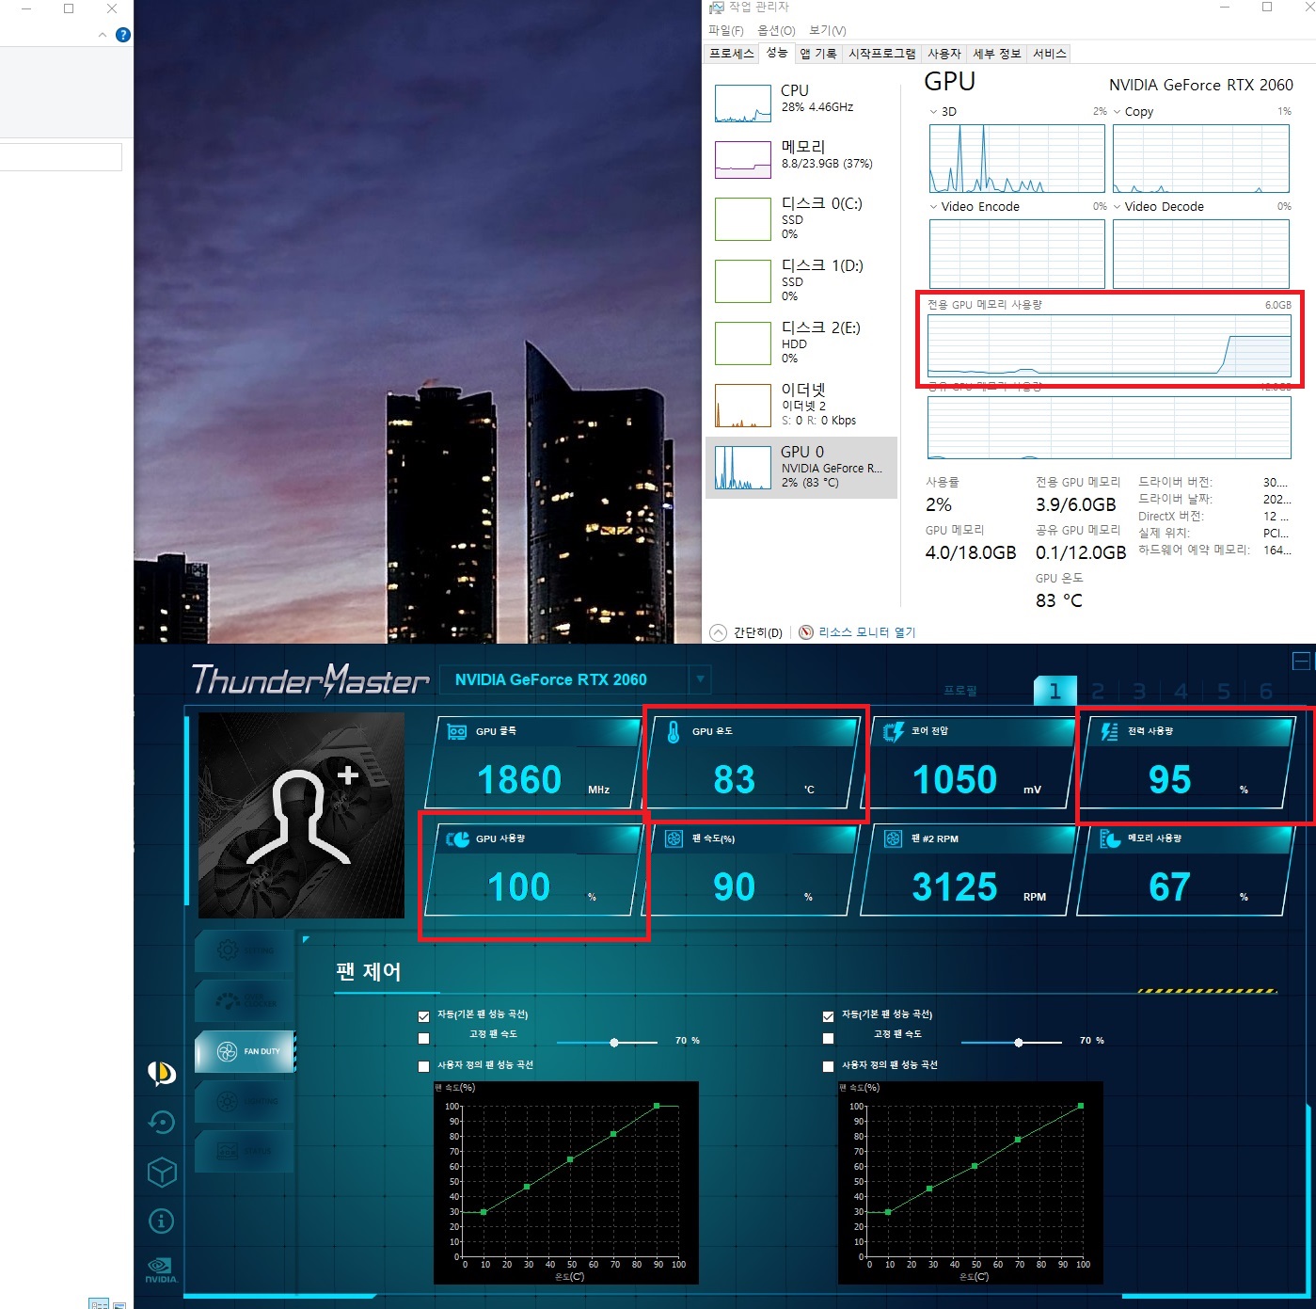Open the Over Clocker section
Screen dimensions: 1316x1309
[245, 1000]
